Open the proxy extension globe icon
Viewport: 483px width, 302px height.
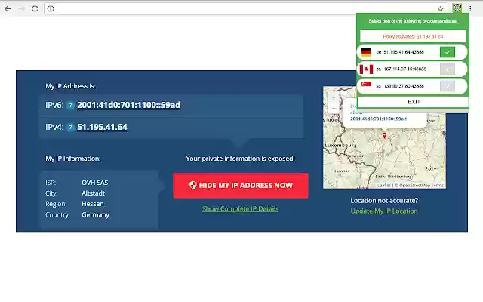point(457,8)
